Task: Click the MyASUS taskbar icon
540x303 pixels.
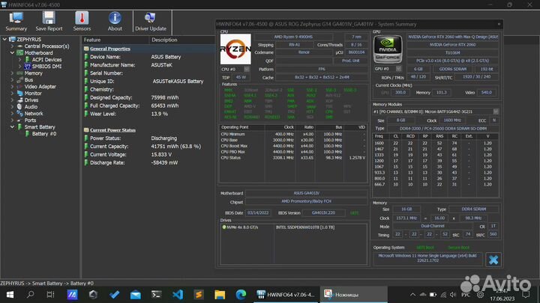Action: [x=72, y=295]
